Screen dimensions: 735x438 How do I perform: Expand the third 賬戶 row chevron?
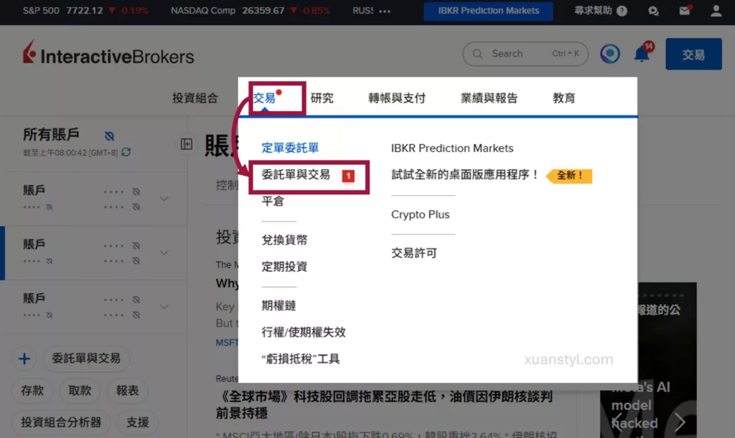click(164, 307)
